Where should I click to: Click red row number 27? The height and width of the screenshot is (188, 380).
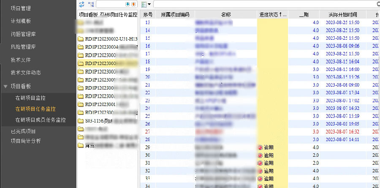tap(148, 132)
